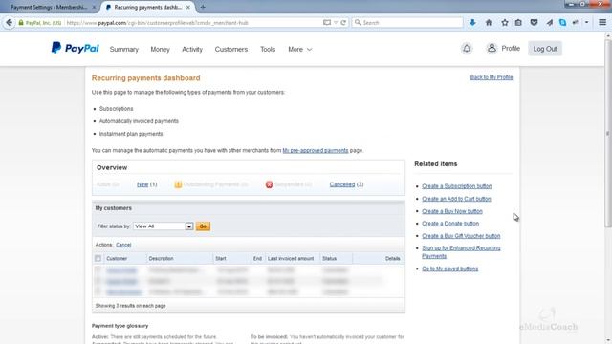Viewport: 612px width, 344px height.
Task: Click the Details column header
Action: pyautogui.click(x=392, y=258)
